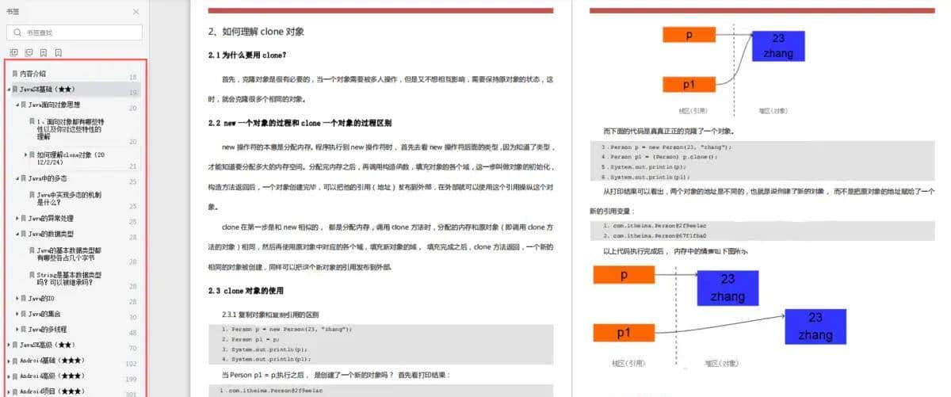Click the first bookmark toolbar icon (expand all)
Image resolution: width=951 pixels, height=397 pixels.
click(13, 53)
